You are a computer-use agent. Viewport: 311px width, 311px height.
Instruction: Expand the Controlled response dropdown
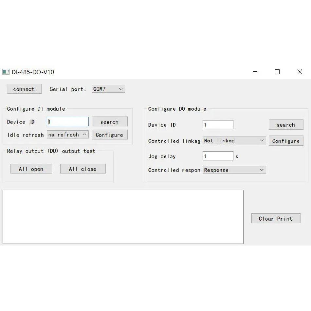click(234, 170)
